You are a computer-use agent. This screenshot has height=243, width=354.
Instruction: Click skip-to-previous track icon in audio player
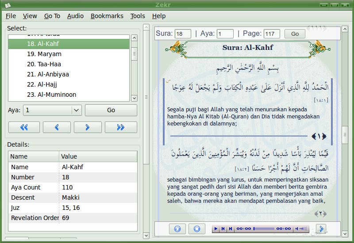(223, 229)
